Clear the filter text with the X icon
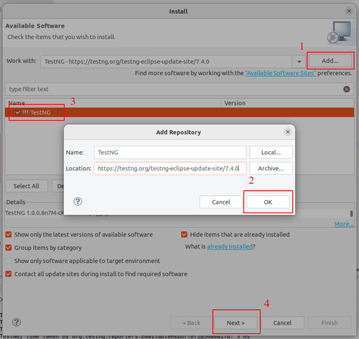The image size is (359, 339). [346, 89]
